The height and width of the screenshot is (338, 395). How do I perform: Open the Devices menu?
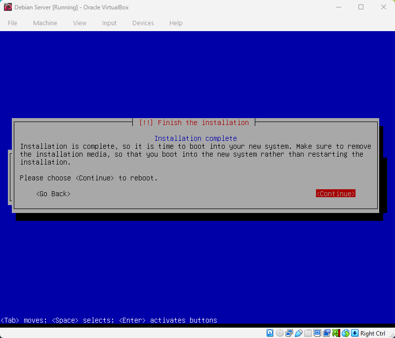point(143,23)
